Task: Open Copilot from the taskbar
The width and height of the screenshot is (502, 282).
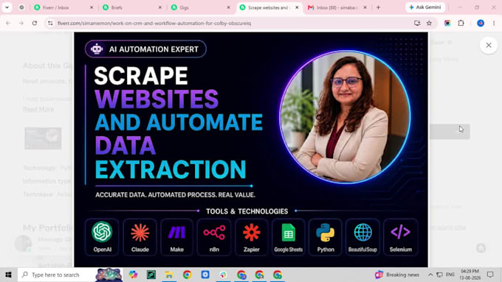Action: [133, 275]
